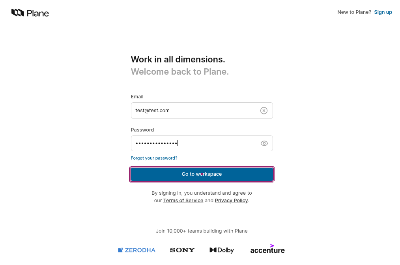Viewport: 400px width, 265px height.
Task: Click the Email field label
Action: (137, 97)
